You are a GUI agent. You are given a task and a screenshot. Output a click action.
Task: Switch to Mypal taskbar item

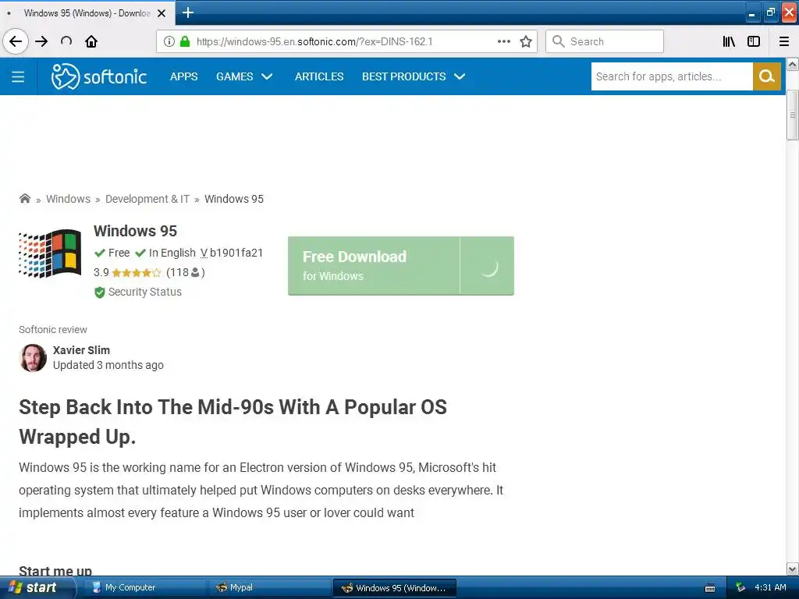pyautogui.click(x=269, y=587)
